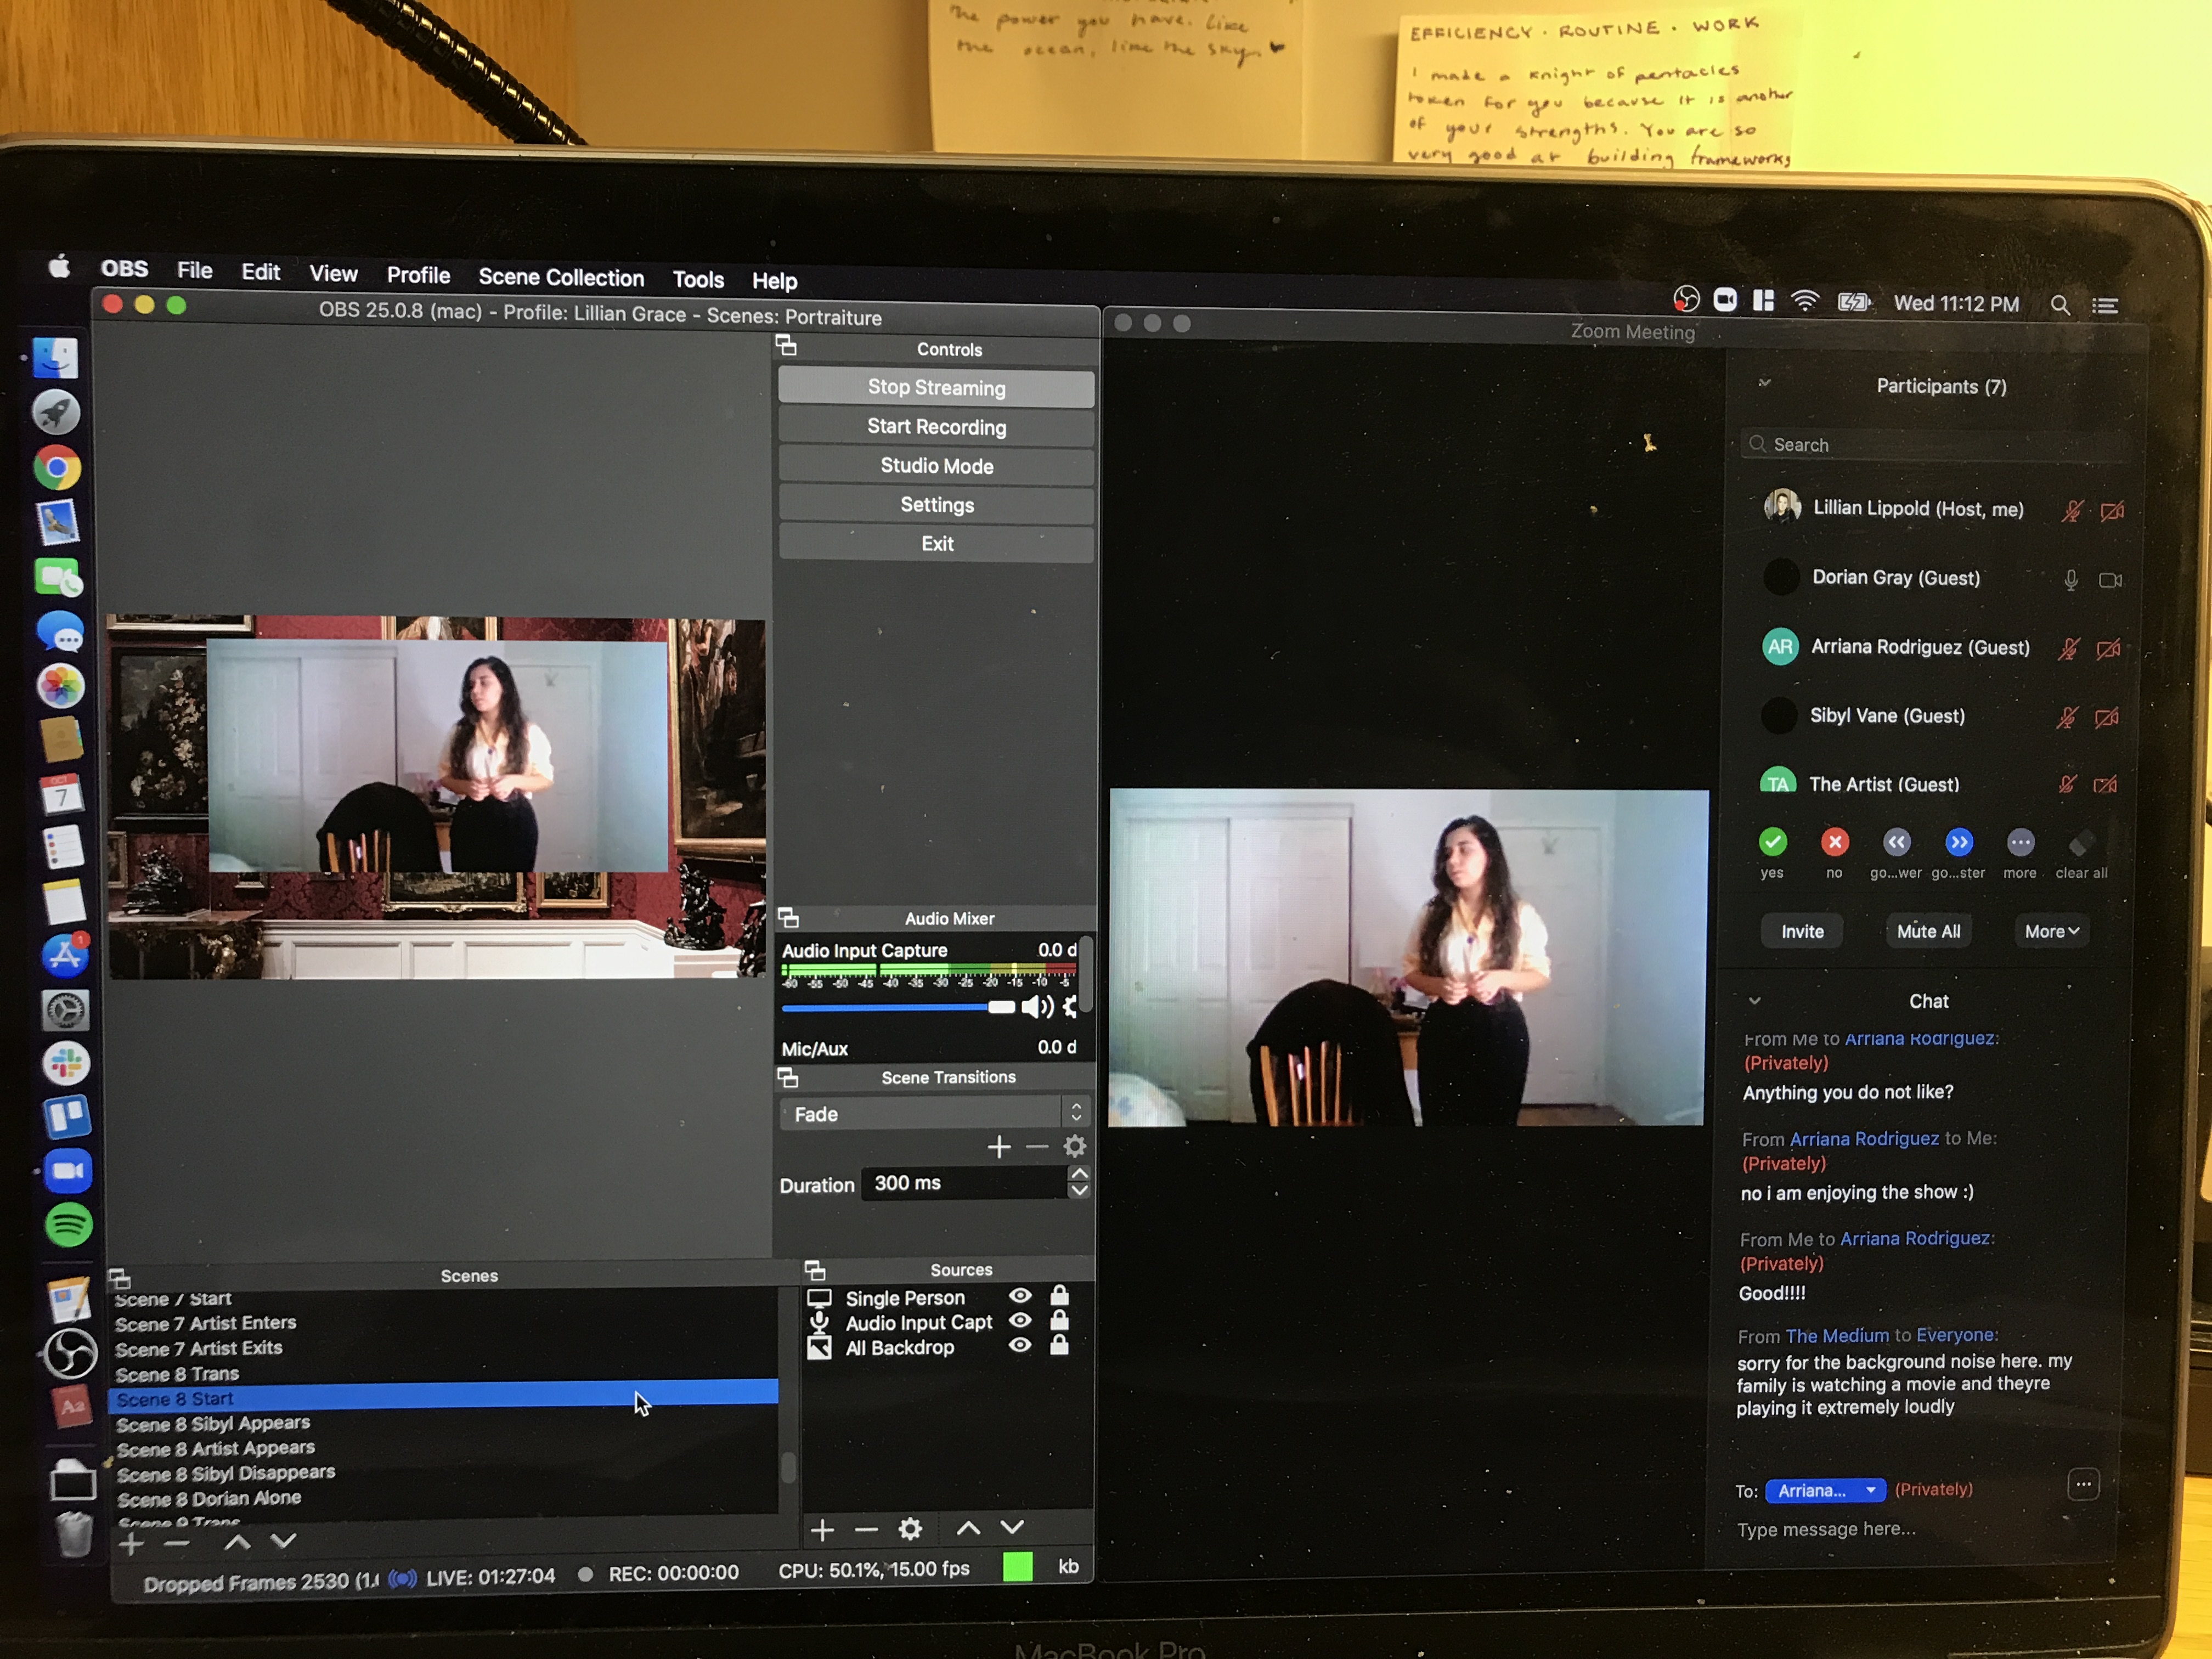This screenshot has width=2212, height=1659.
Task: Open chat recipient Arriana dropdown
Action: pyautogui.click(x=1825, y=1490)
